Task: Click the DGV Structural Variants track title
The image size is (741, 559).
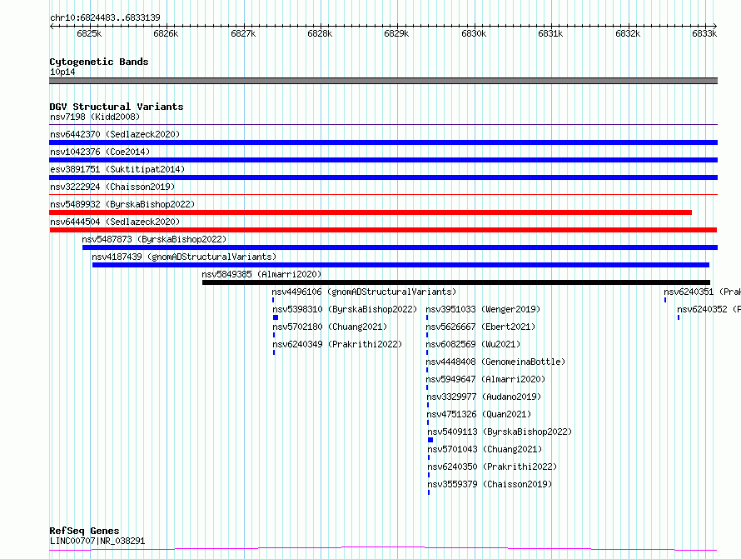Action: tap(117, 107)
